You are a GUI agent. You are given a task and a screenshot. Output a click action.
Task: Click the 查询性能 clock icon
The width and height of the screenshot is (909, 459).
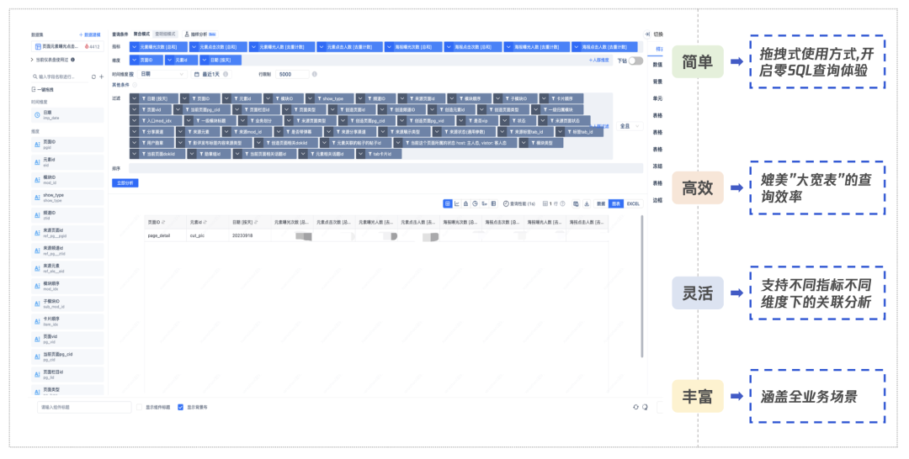(x=506, y=203)
